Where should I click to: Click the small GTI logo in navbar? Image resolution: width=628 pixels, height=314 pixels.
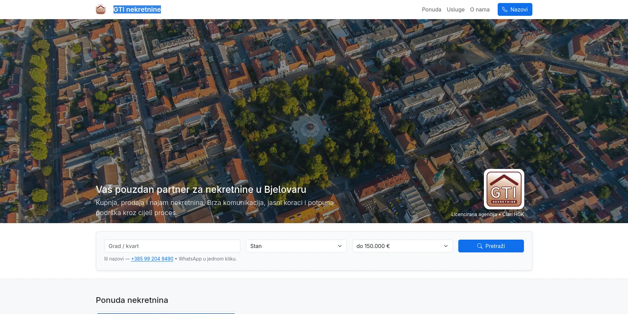click(x=101, y=9)
